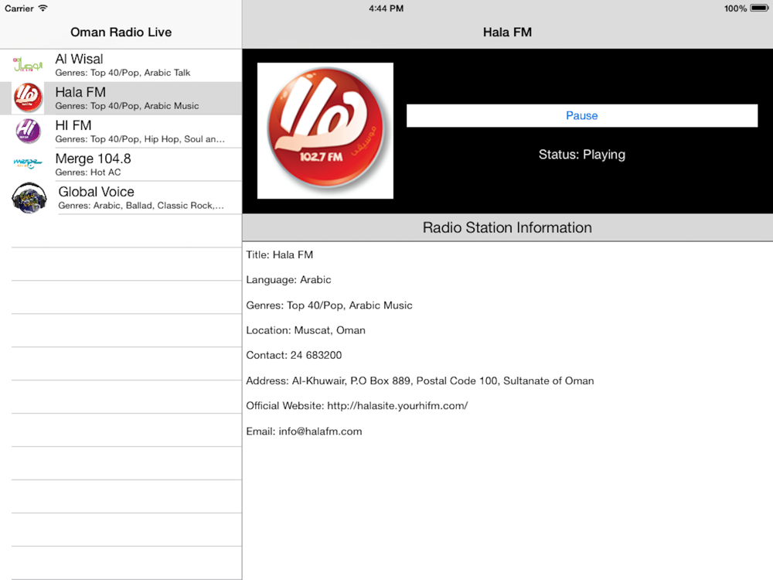Select the Hala FM station title in list

click(80, 92)
